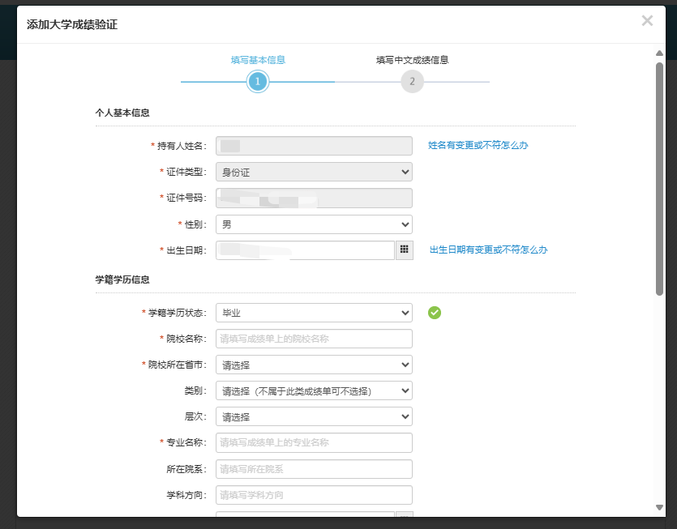
Task: Expand the 层次 dropdown
Action: point(314,416)
